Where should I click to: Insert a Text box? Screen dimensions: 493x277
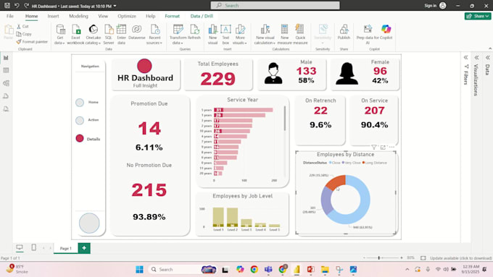pyautogui.click(x=225, y=35)
